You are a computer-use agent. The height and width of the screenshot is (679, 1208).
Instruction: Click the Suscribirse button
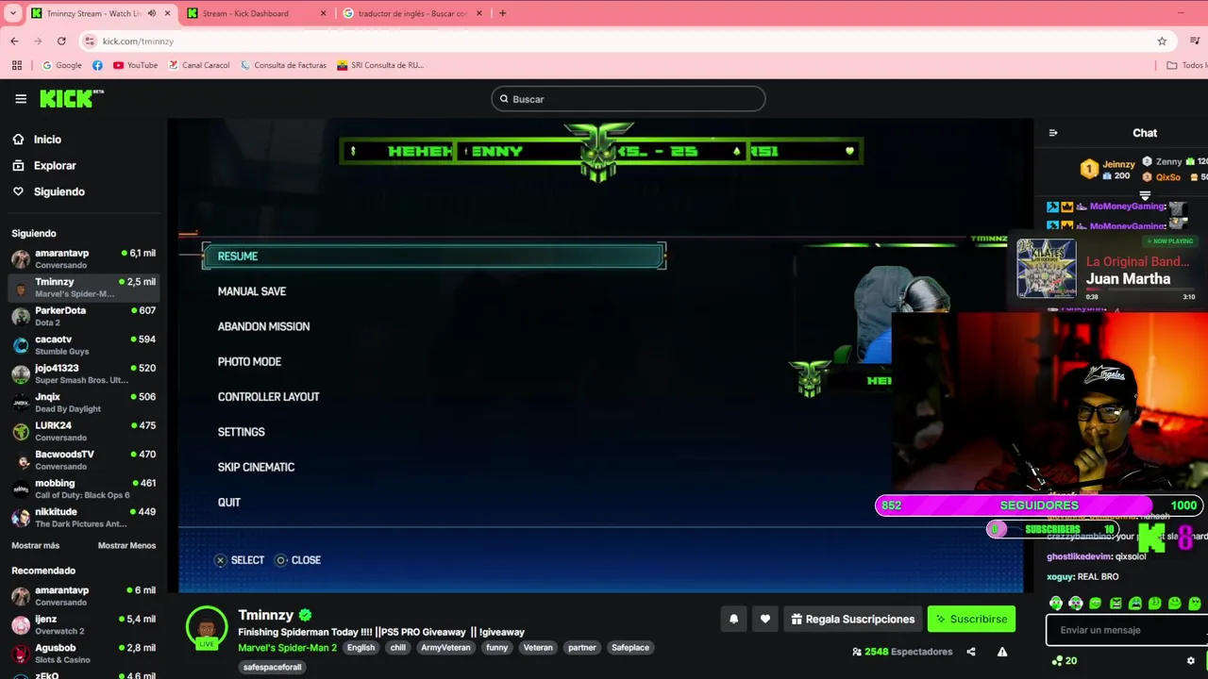[971, 620]
